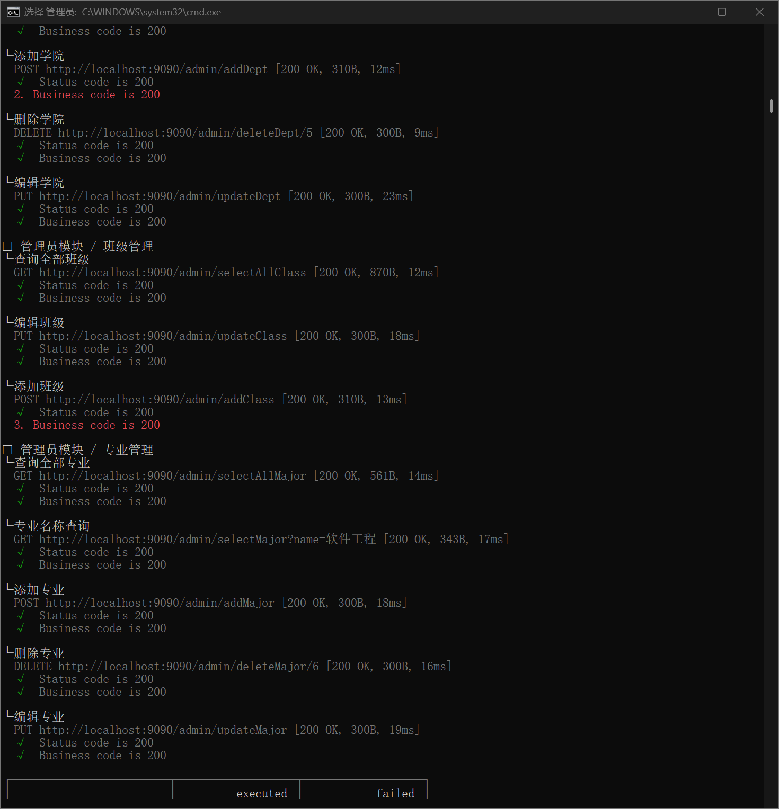Close the cmd.exe window

[x=759, y=12]
